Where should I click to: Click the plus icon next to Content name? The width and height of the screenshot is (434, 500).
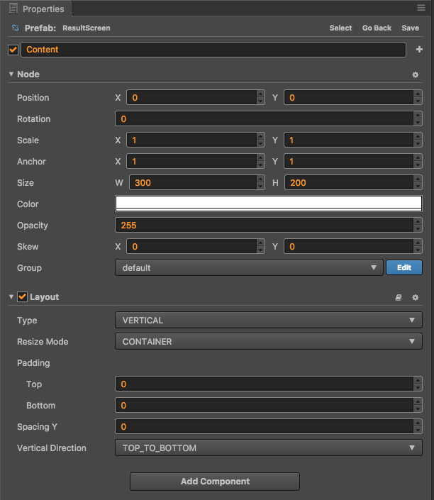coord(419,50)
